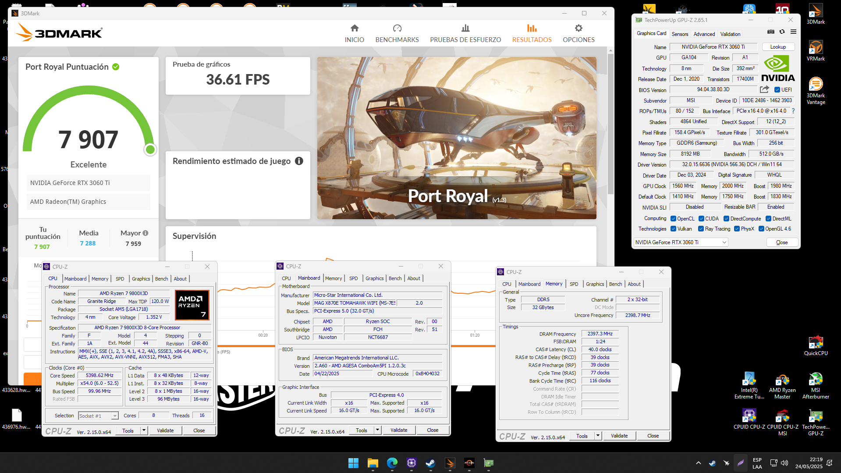Image resolution: width=841 pixels, height=473 pixels.
Task: Toggle OpenGL 4.6 checkbox in GPU-Z
Action: pyautogui.click(x=761, y=229)
